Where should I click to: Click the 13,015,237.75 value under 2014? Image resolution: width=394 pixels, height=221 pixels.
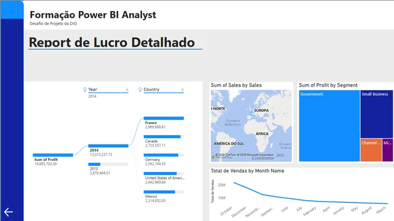[x=101, y=155]
